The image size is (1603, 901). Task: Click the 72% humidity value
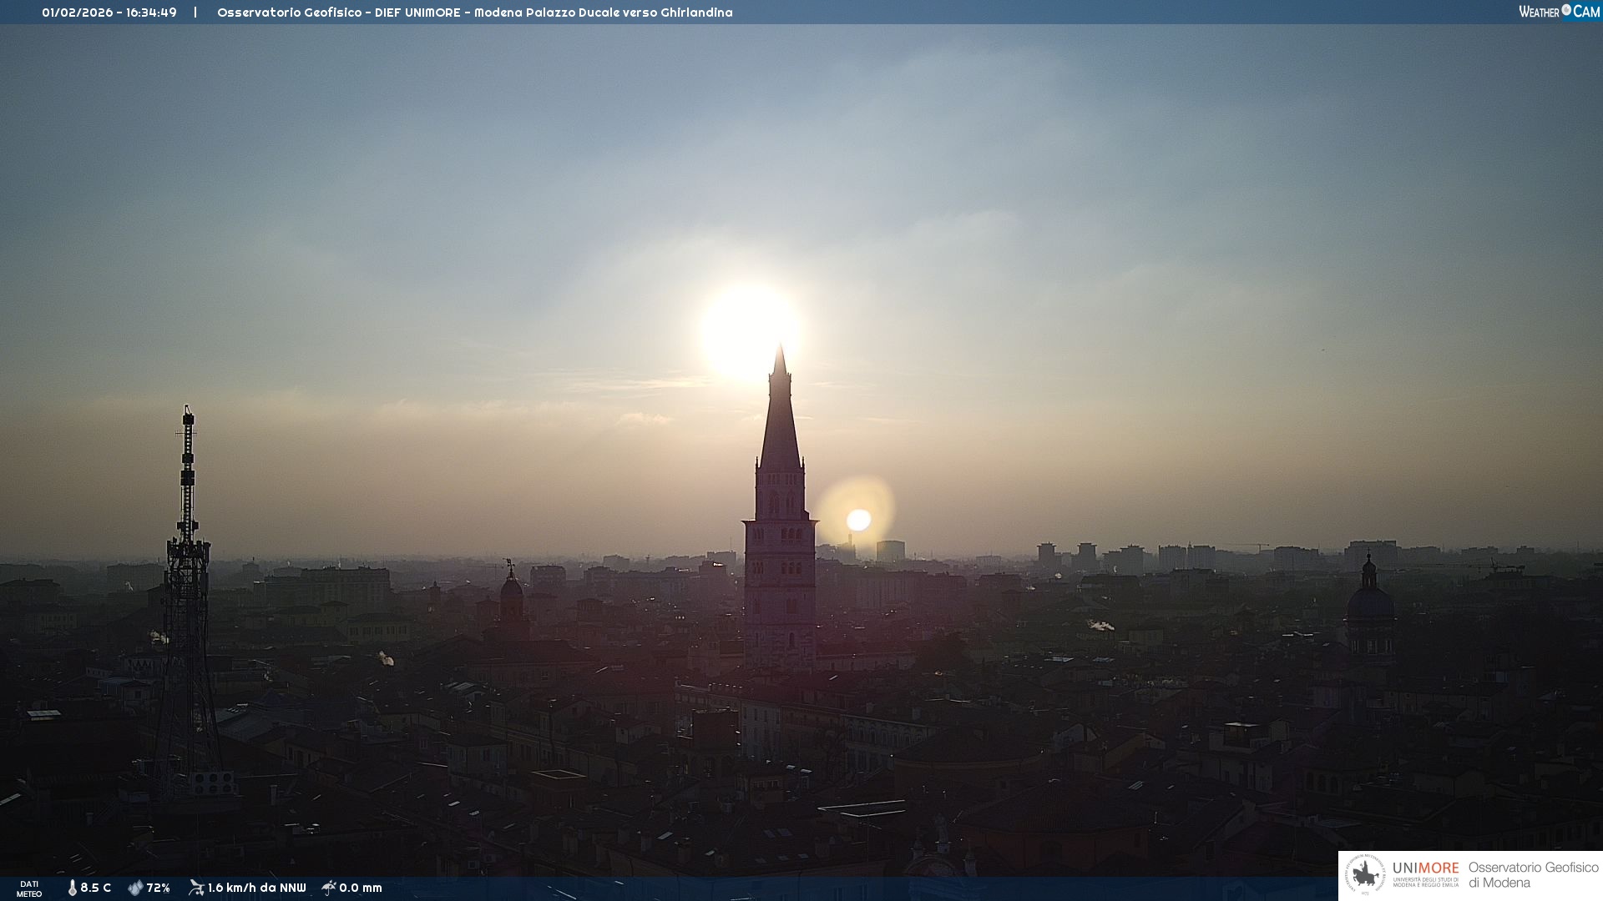158,888
